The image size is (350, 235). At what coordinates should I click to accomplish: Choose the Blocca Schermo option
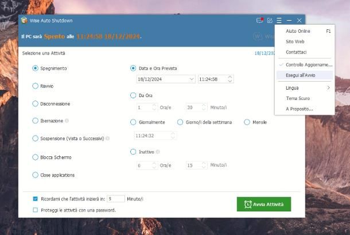(35, 157)
